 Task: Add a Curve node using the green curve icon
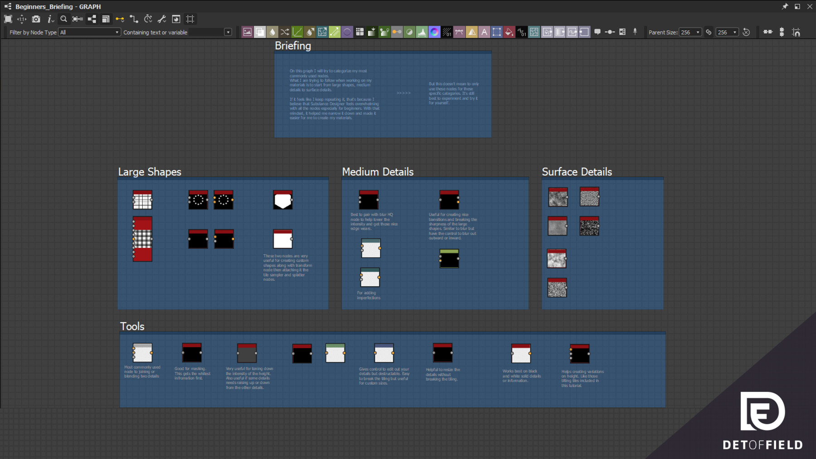pos(296,32)
